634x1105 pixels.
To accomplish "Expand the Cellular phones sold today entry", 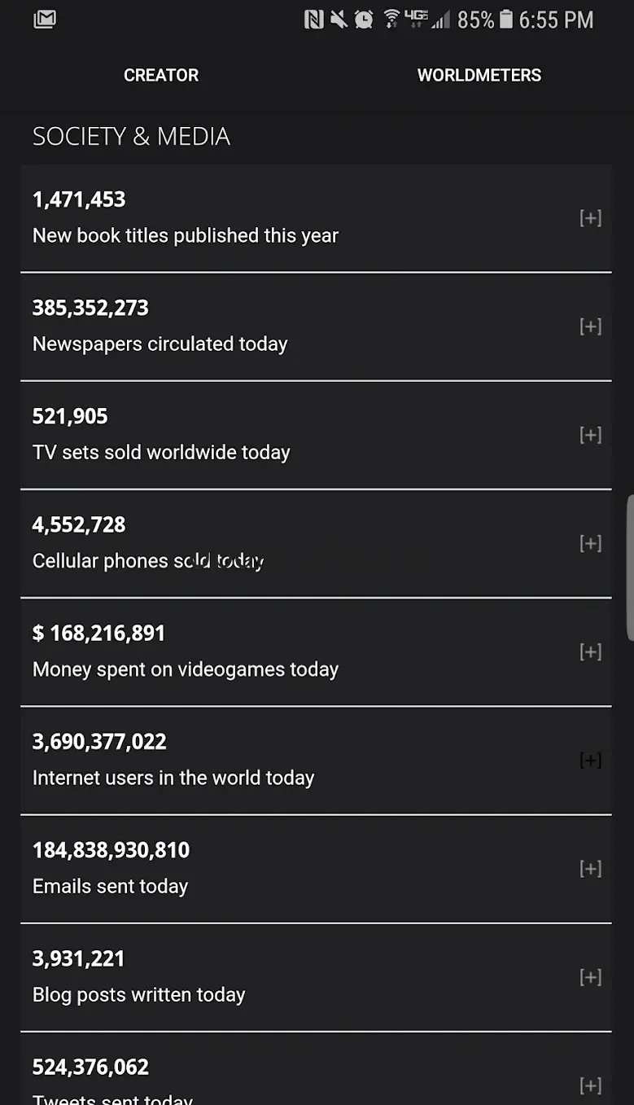I will coord(590,543).
